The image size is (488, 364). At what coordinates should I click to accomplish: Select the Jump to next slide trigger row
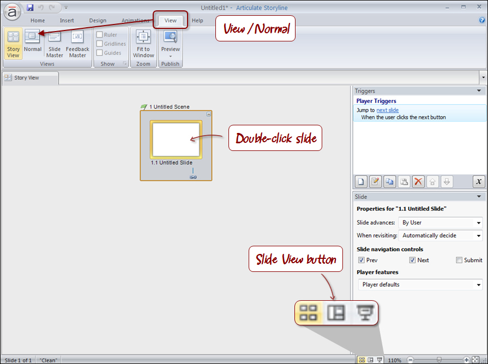pos(419,113)
